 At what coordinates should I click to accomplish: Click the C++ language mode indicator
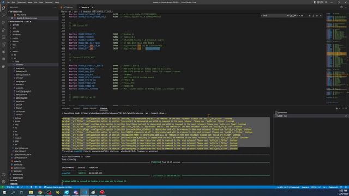(325, 187)
